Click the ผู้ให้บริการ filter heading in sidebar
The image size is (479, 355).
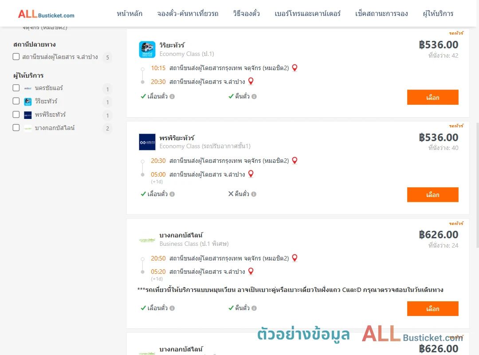click(x=28, y=75)
